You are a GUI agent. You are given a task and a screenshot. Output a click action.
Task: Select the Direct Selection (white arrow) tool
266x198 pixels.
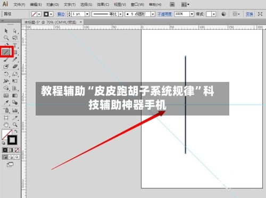click(x=15, y=31)
